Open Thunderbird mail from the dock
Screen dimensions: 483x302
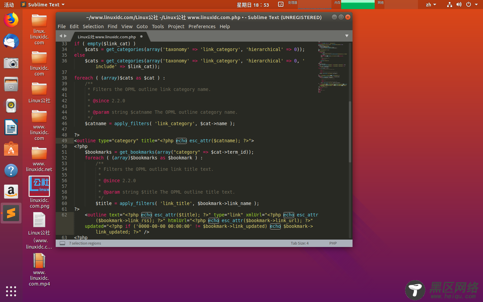(11, 42)
